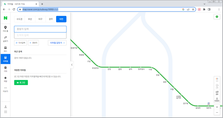
Task: Bookmark this page with star
Action: (193, 9)
